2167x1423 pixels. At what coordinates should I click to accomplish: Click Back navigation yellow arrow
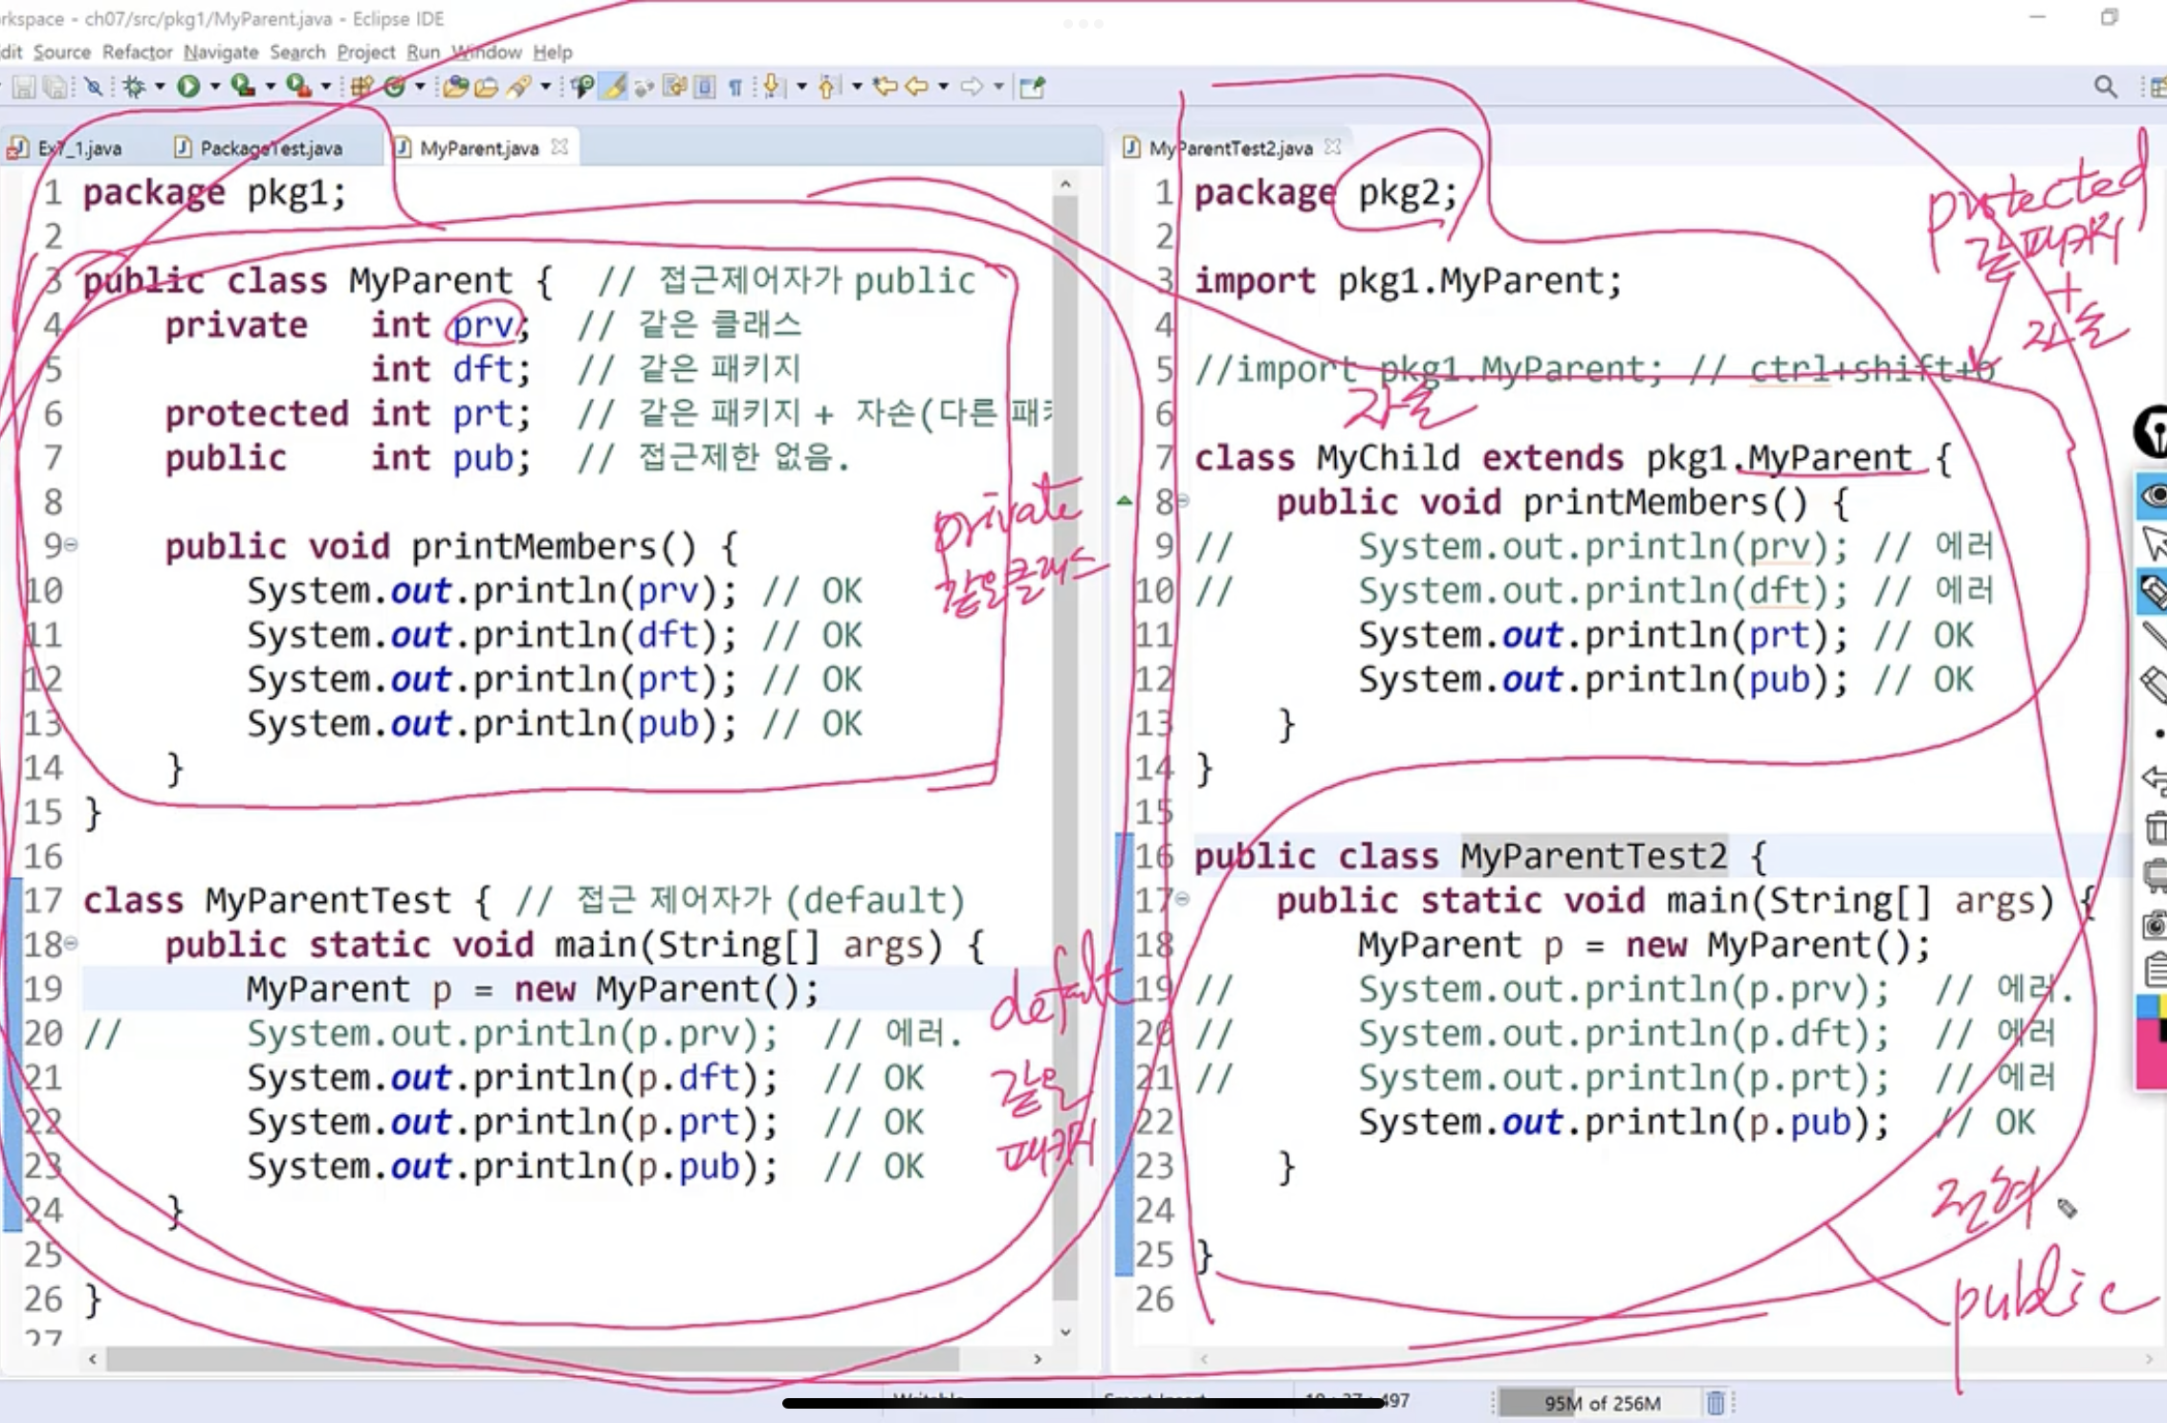(916, 87)
